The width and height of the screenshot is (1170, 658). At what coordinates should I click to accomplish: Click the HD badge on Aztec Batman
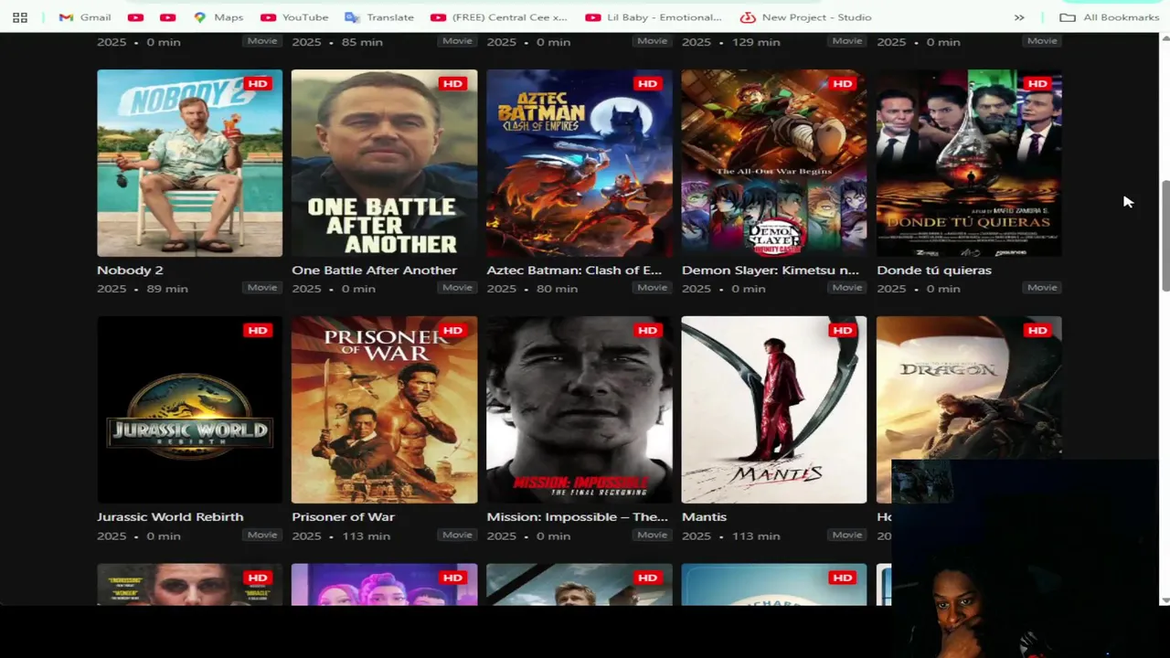647,83
